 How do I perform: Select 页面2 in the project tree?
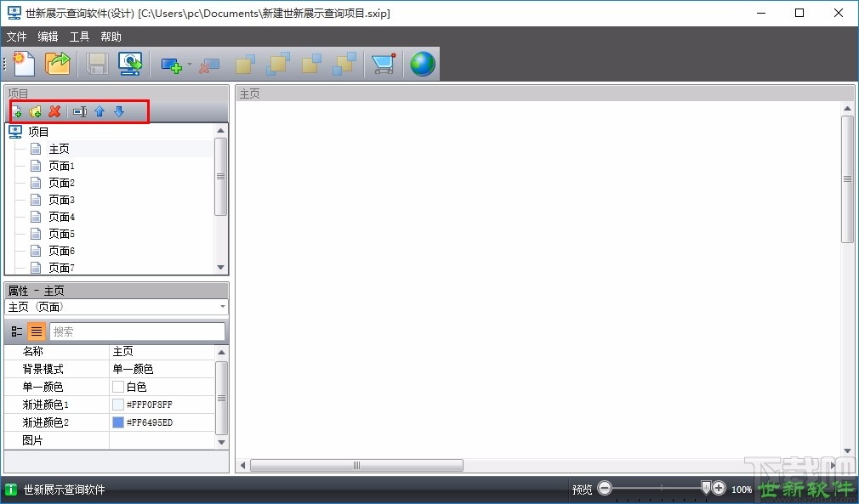(x=61, y=183)
